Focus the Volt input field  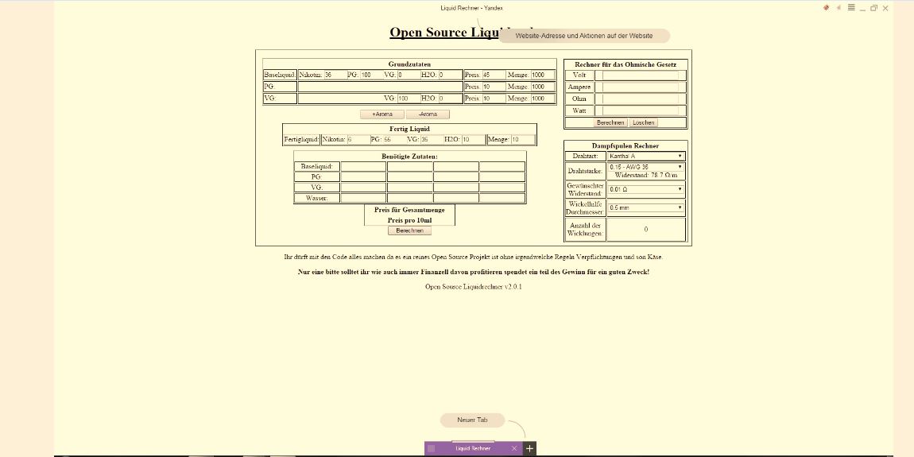click(640, 75)
